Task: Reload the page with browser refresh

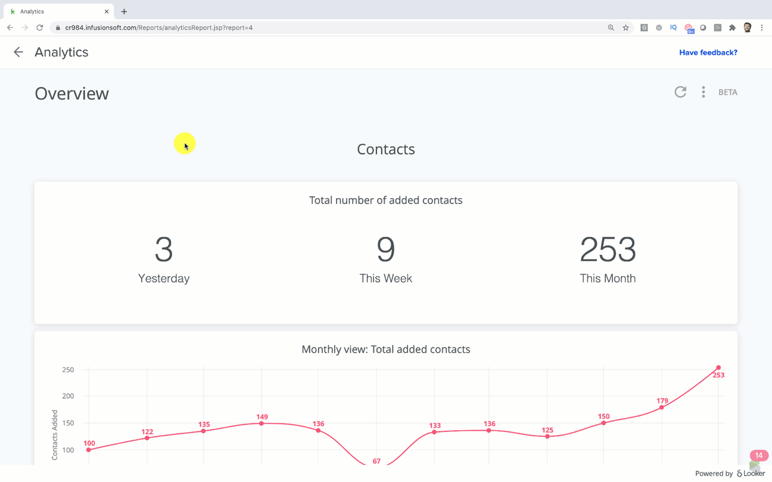Action: pyautogui.click(x=40, y=27)
